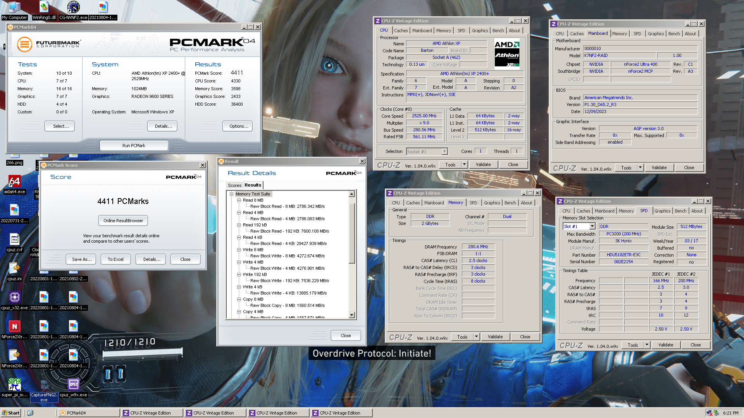Viewport: 744px width, 418px height.
Task: Click scroll-up arrow in Result Details list
Action: pyautogui.click(x=352, y=194)
